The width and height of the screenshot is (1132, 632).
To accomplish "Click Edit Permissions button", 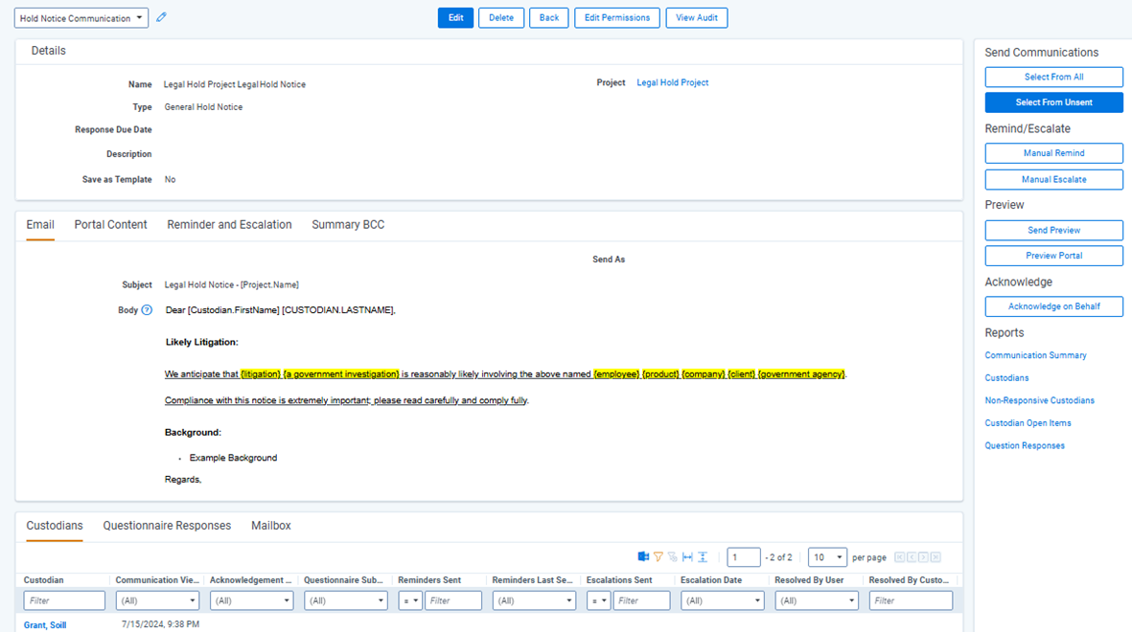I will coord(617,18).
